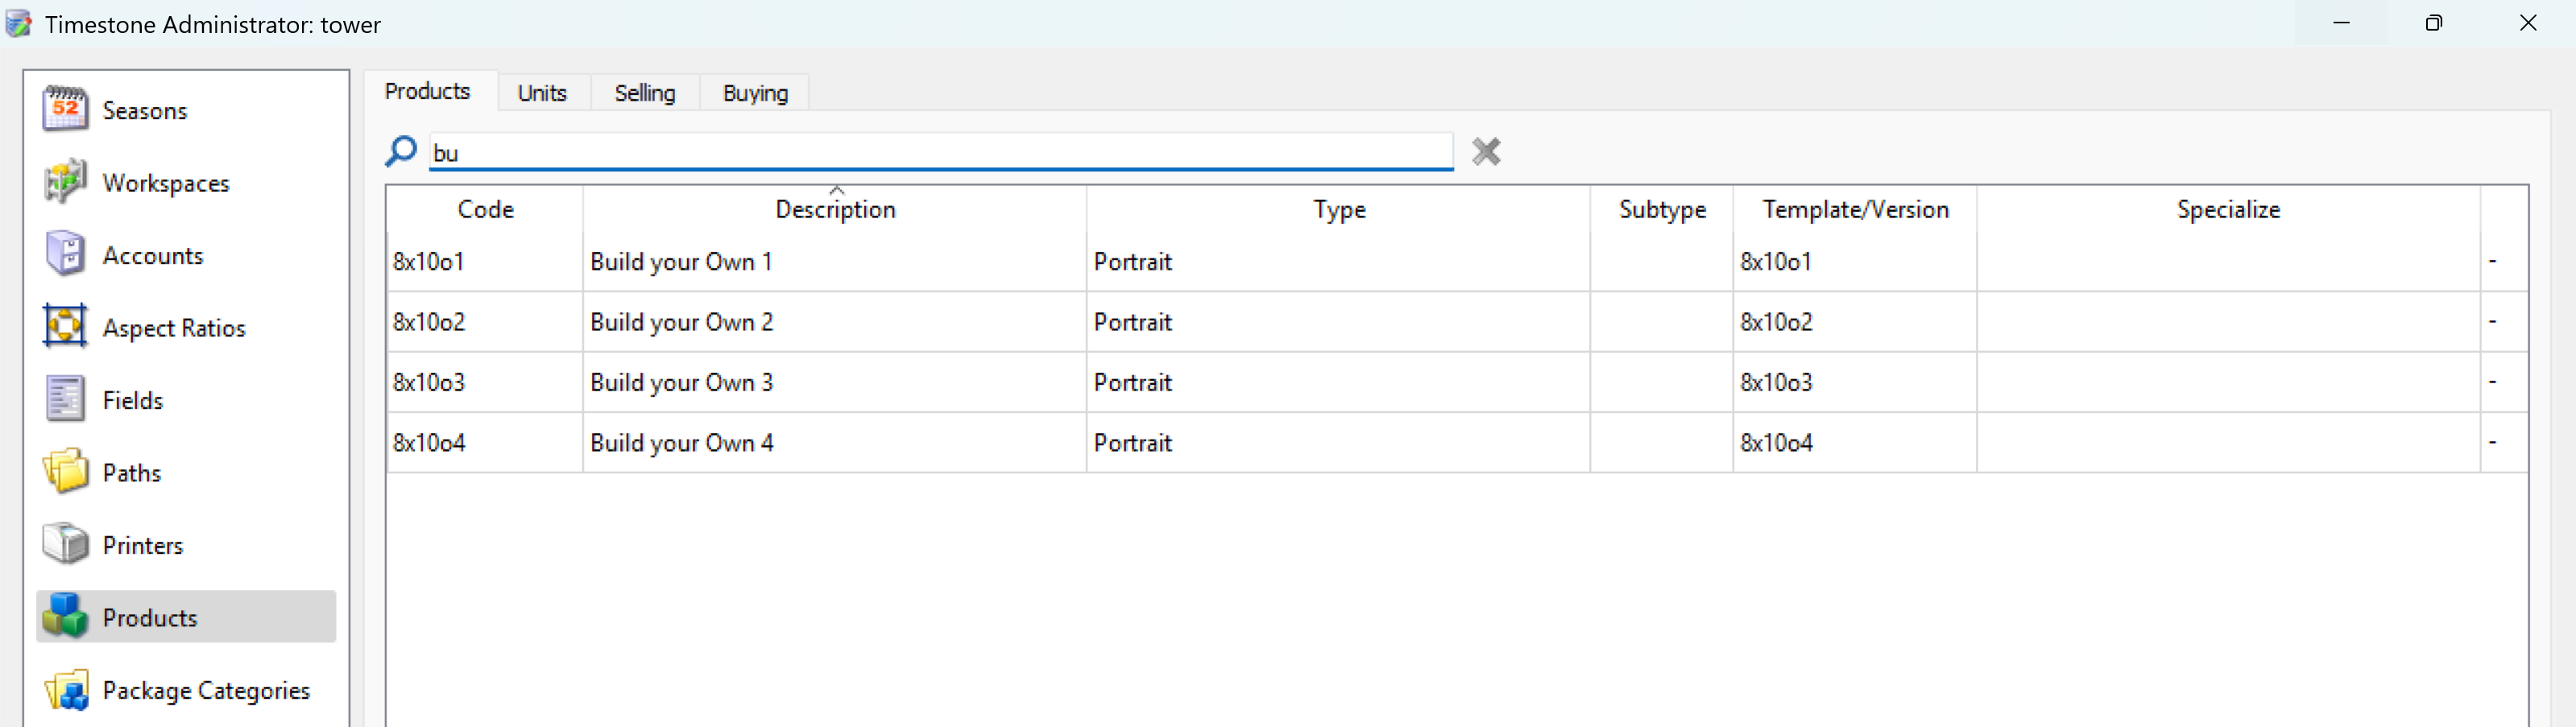2576x727 pixels.
Task: Click the search magnifier icon
Action: tap(400, 151)
